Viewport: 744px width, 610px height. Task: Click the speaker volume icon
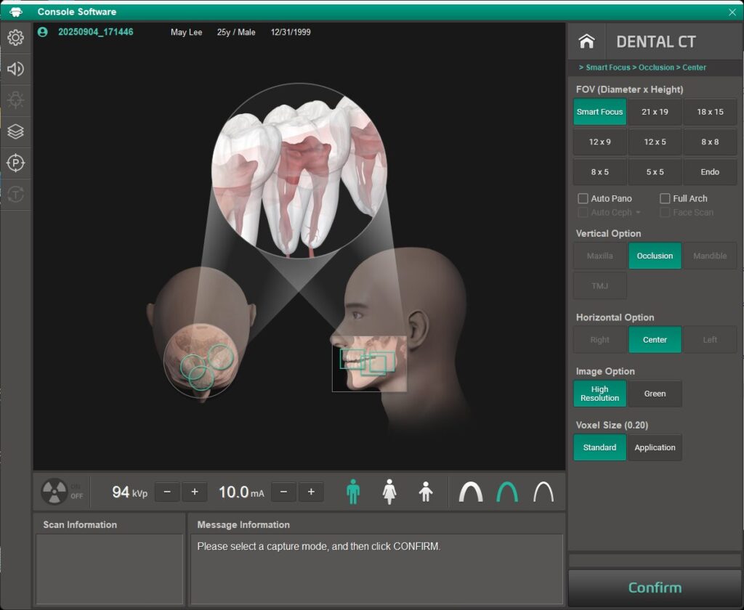(15, 69)
